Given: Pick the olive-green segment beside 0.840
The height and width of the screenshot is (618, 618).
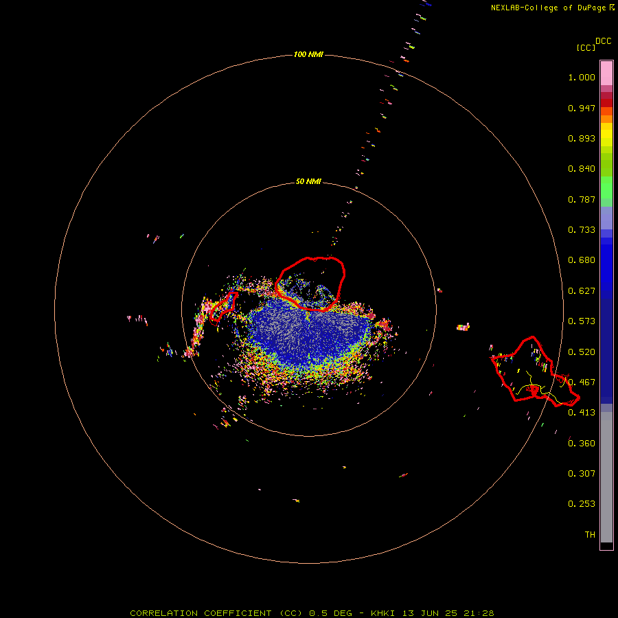Looking at the screenshot, I should [606, 164].
